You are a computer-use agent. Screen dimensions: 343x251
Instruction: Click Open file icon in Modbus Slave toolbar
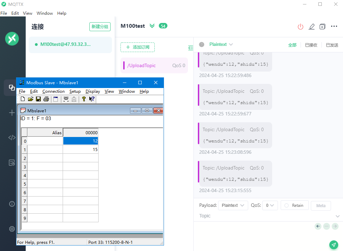coord(30,99)
